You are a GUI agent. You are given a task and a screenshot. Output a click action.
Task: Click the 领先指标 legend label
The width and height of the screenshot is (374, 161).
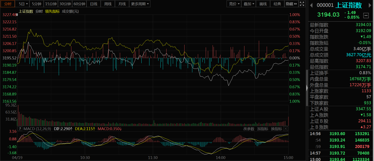[x=52, y=11]
